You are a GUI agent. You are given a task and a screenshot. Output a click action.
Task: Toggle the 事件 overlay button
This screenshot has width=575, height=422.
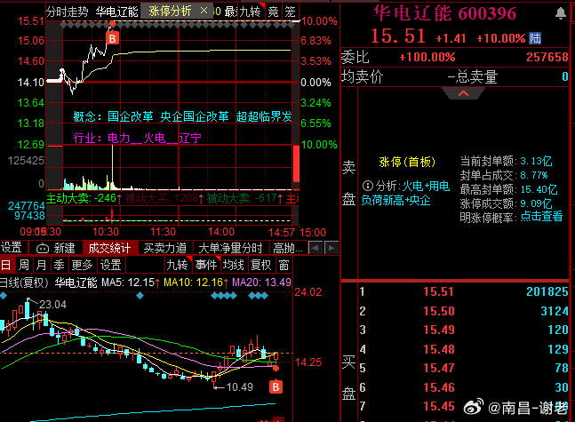pyautogui.click(x=206, y=265)
